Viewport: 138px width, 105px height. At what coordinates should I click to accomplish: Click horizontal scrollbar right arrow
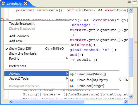click(x=126, y=102)
